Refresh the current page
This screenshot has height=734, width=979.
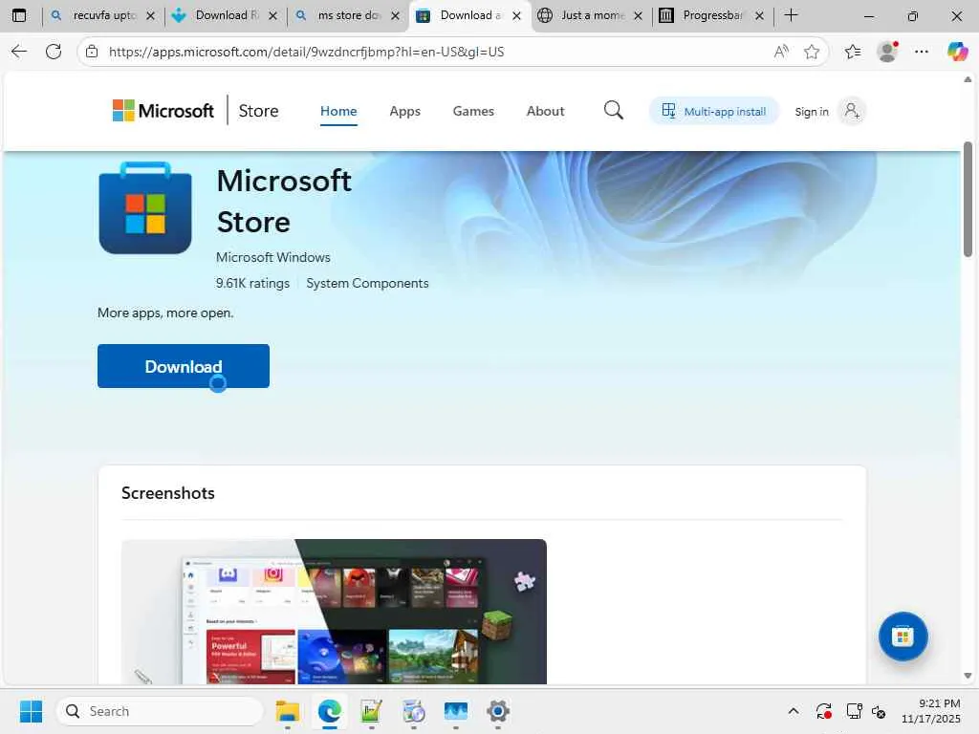coord(54,52)
